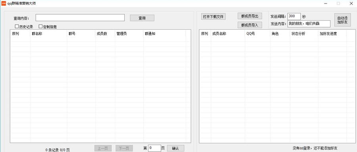
Task: Click the 确认 confirm button
Action: [176, 148]
